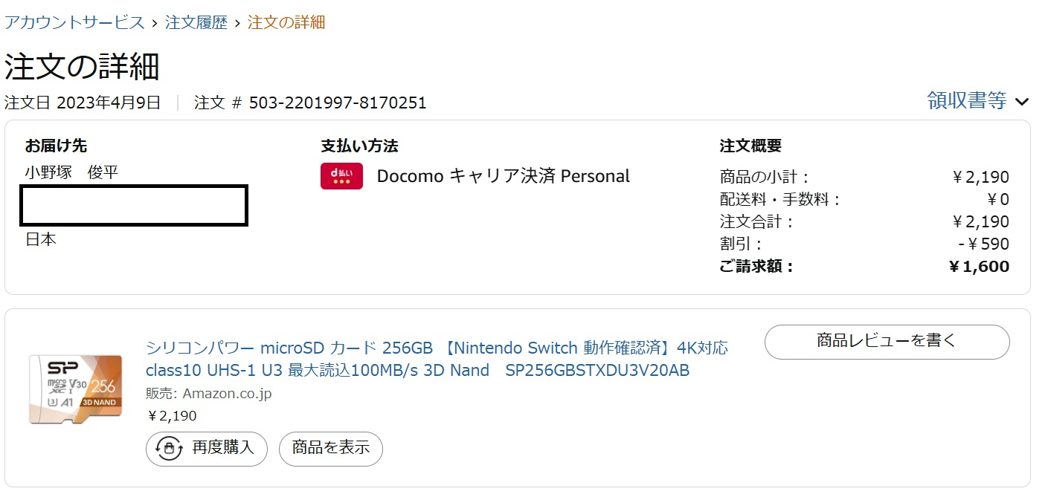
Task: Click the 割引 discount amount -¥590
Action: [983, 244]
